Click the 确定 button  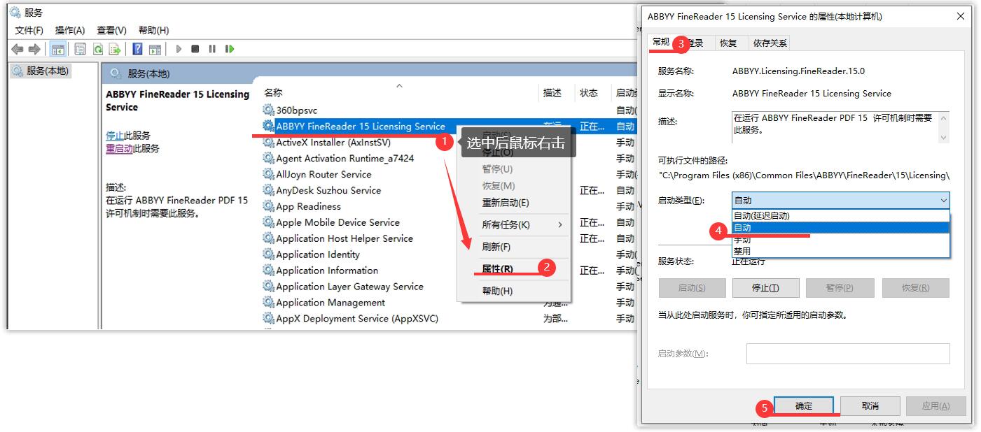pyautogui.click(x=804, y=406)
